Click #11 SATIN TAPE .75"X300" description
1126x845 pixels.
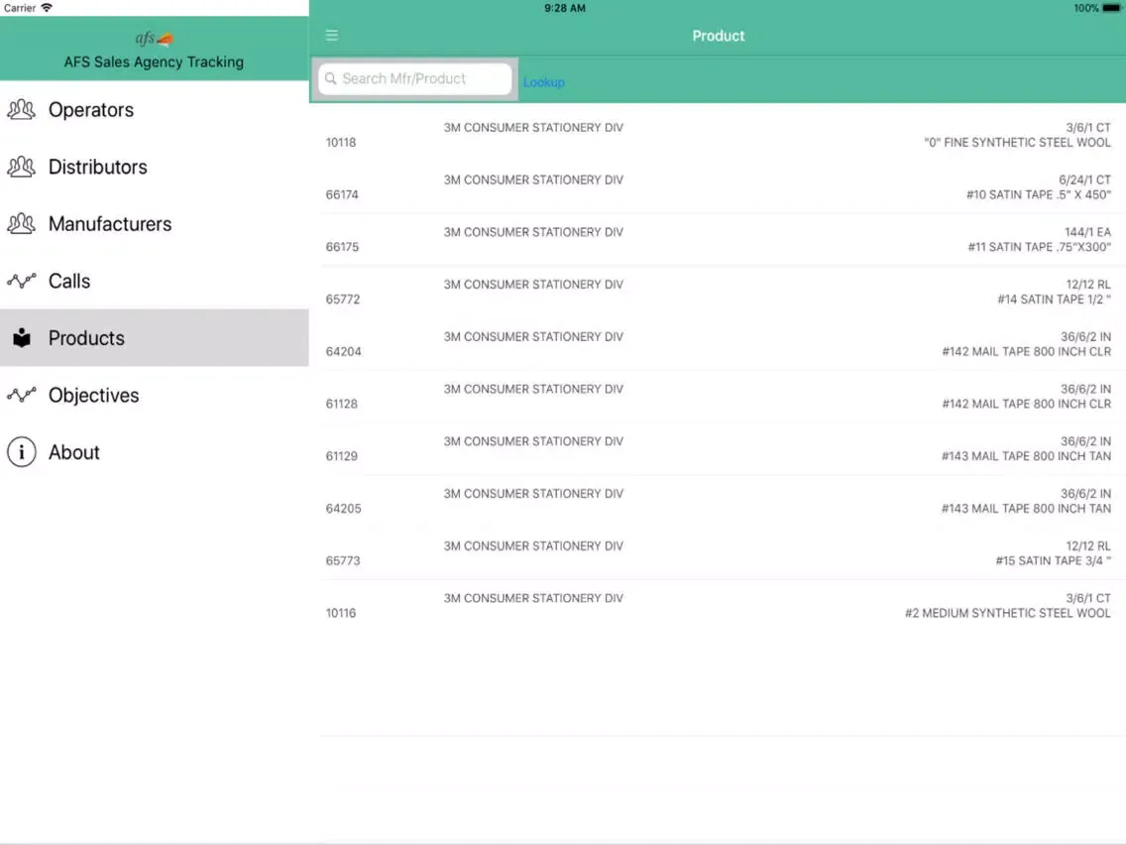coord(1039,247)
